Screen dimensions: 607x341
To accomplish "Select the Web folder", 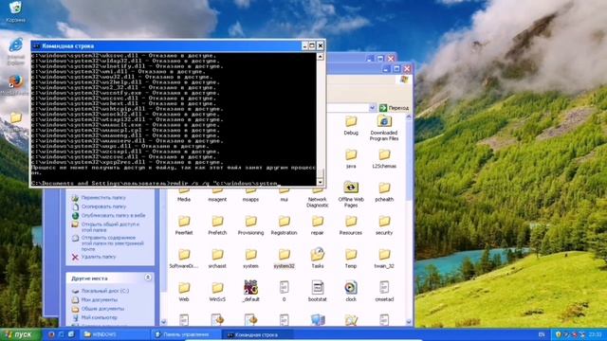I will (x=184, y=292).
